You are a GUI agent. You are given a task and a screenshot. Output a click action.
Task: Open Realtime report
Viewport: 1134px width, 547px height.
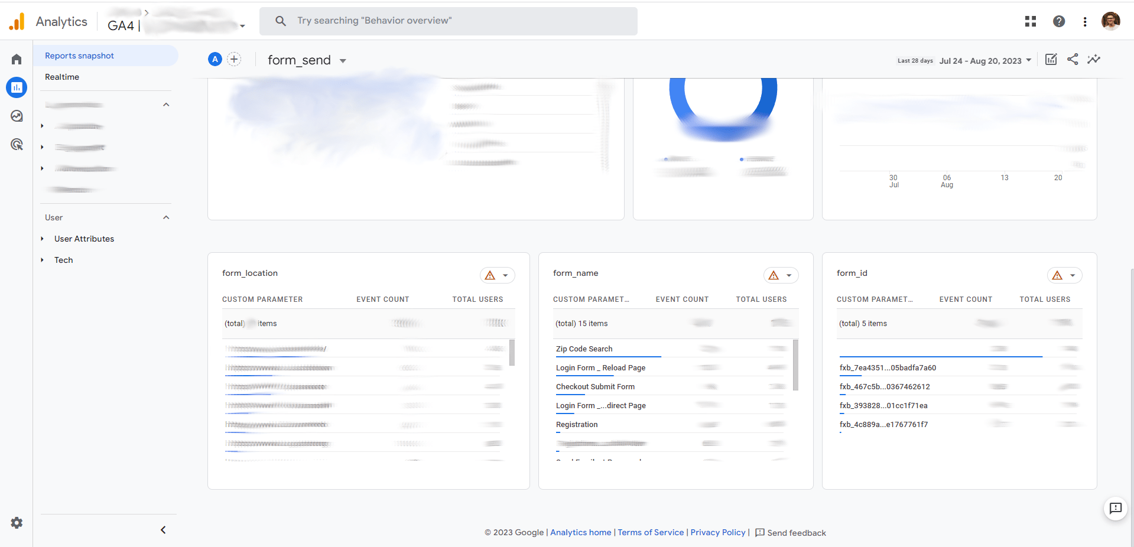pos(62,77)
